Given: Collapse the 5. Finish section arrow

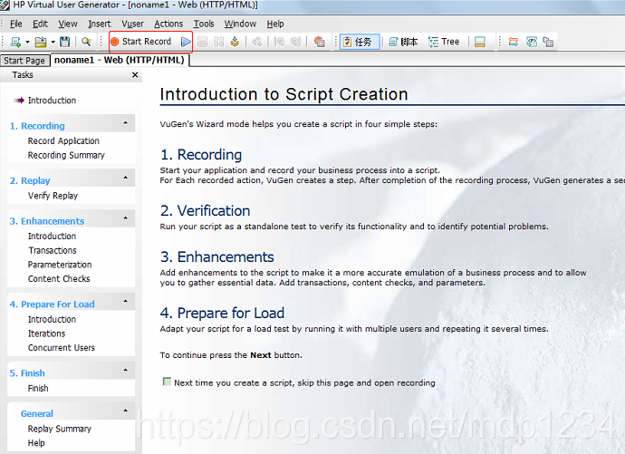Looking at the screenshot, I should coord(126,370).
